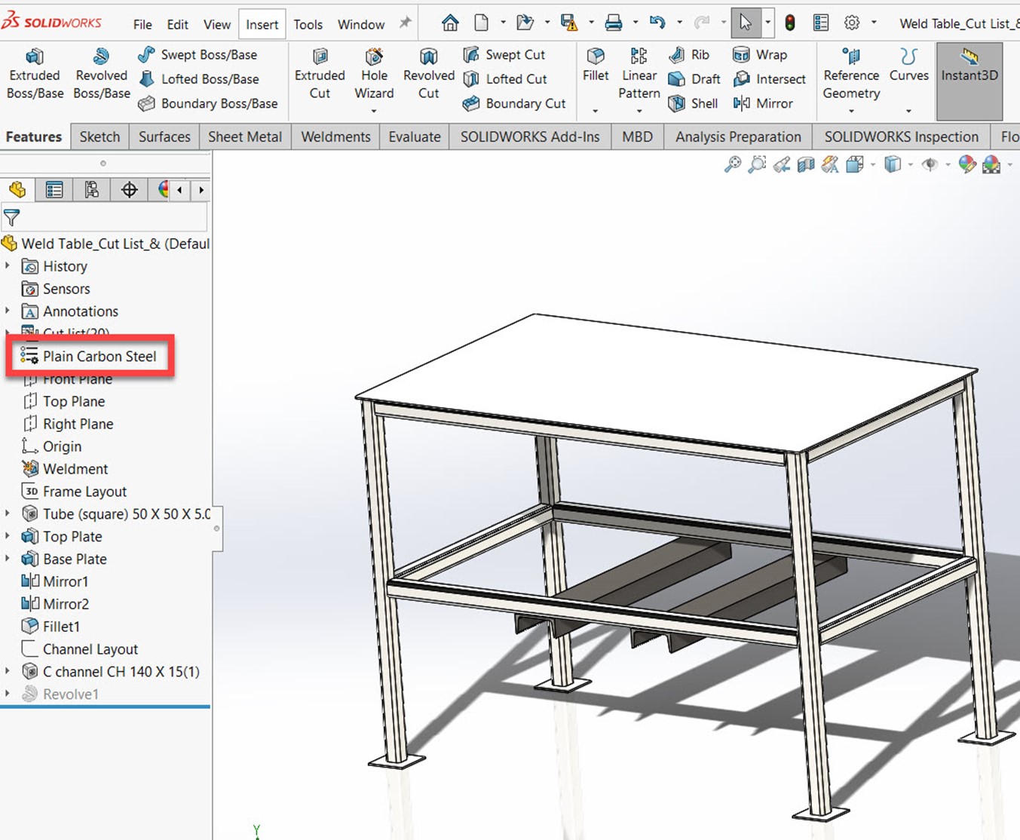This screenshot has height=840, width=1020.
Task: Expand the Base Plate feature
Action: (x=8, y=559)
